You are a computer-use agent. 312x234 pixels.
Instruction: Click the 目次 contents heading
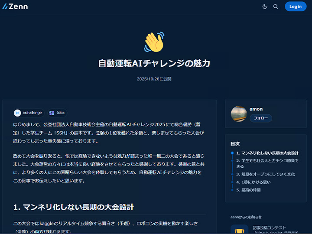[x=235, y=144]
